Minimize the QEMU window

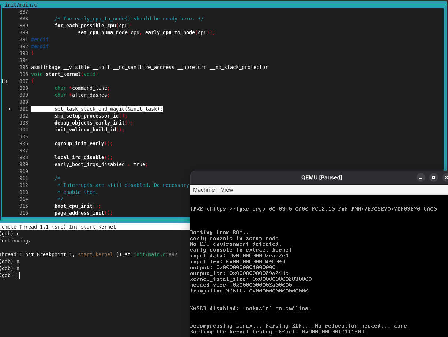[x=421, y=177]
